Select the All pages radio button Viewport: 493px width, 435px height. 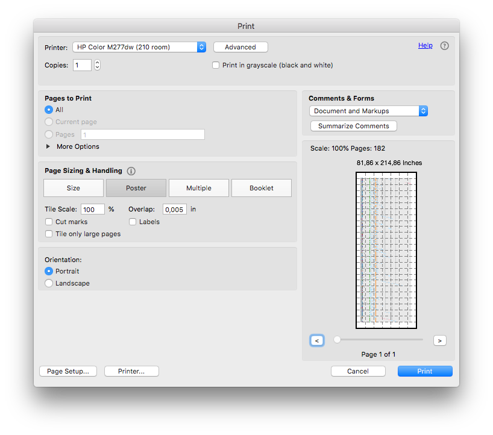tap(49, 110)
